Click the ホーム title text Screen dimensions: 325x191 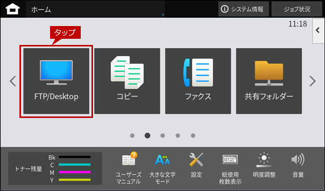click(x=41, y=10)
